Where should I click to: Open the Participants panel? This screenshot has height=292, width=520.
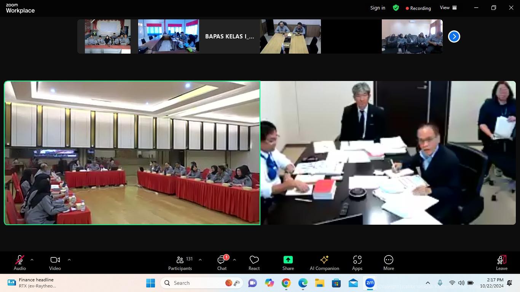tap(180, 263)
